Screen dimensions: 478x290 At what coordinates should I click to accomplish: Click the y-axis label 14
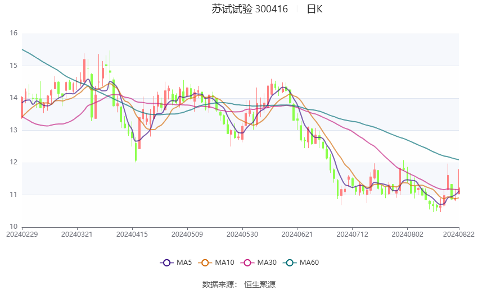(13, 98)
